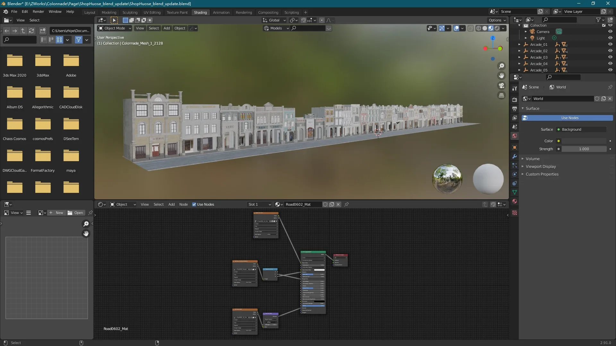Open the Modifier properties wrench tab
The width and height of the screenshot is (616, 346).
point(515,157)
